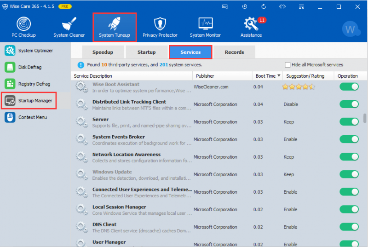368x247 pixels.
Task: Open PC Checkup module
Action: [x=24, y=27]
